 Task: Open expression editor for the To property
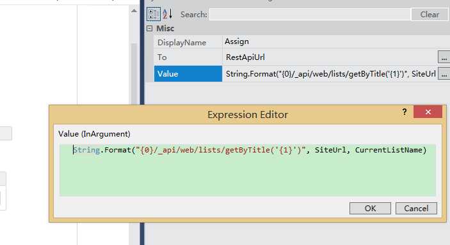(x=444, y=57)
